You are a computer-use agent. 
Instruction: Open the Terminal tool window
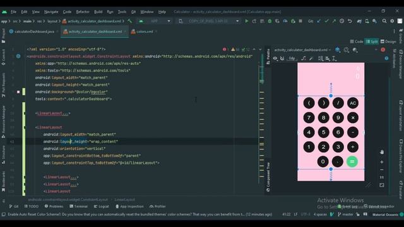tap(78, 206)
